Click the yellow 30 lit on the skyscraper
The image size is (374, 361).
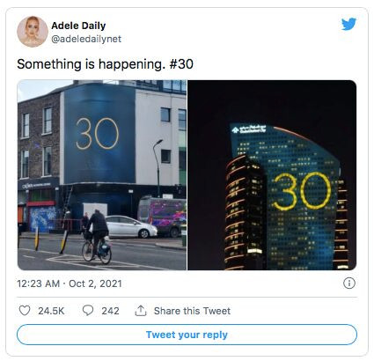pos(301,191)
